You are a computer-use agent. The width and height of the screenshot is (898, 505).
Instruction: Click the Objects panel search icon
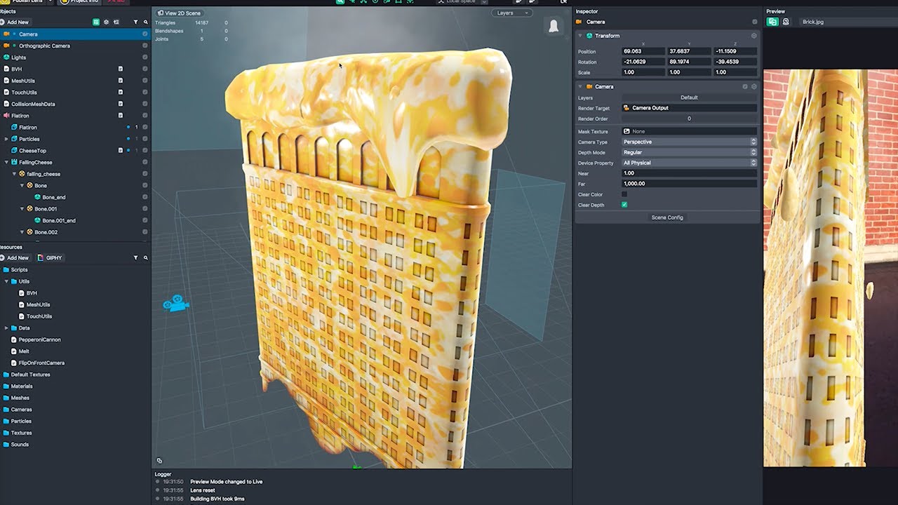[145, 22]
